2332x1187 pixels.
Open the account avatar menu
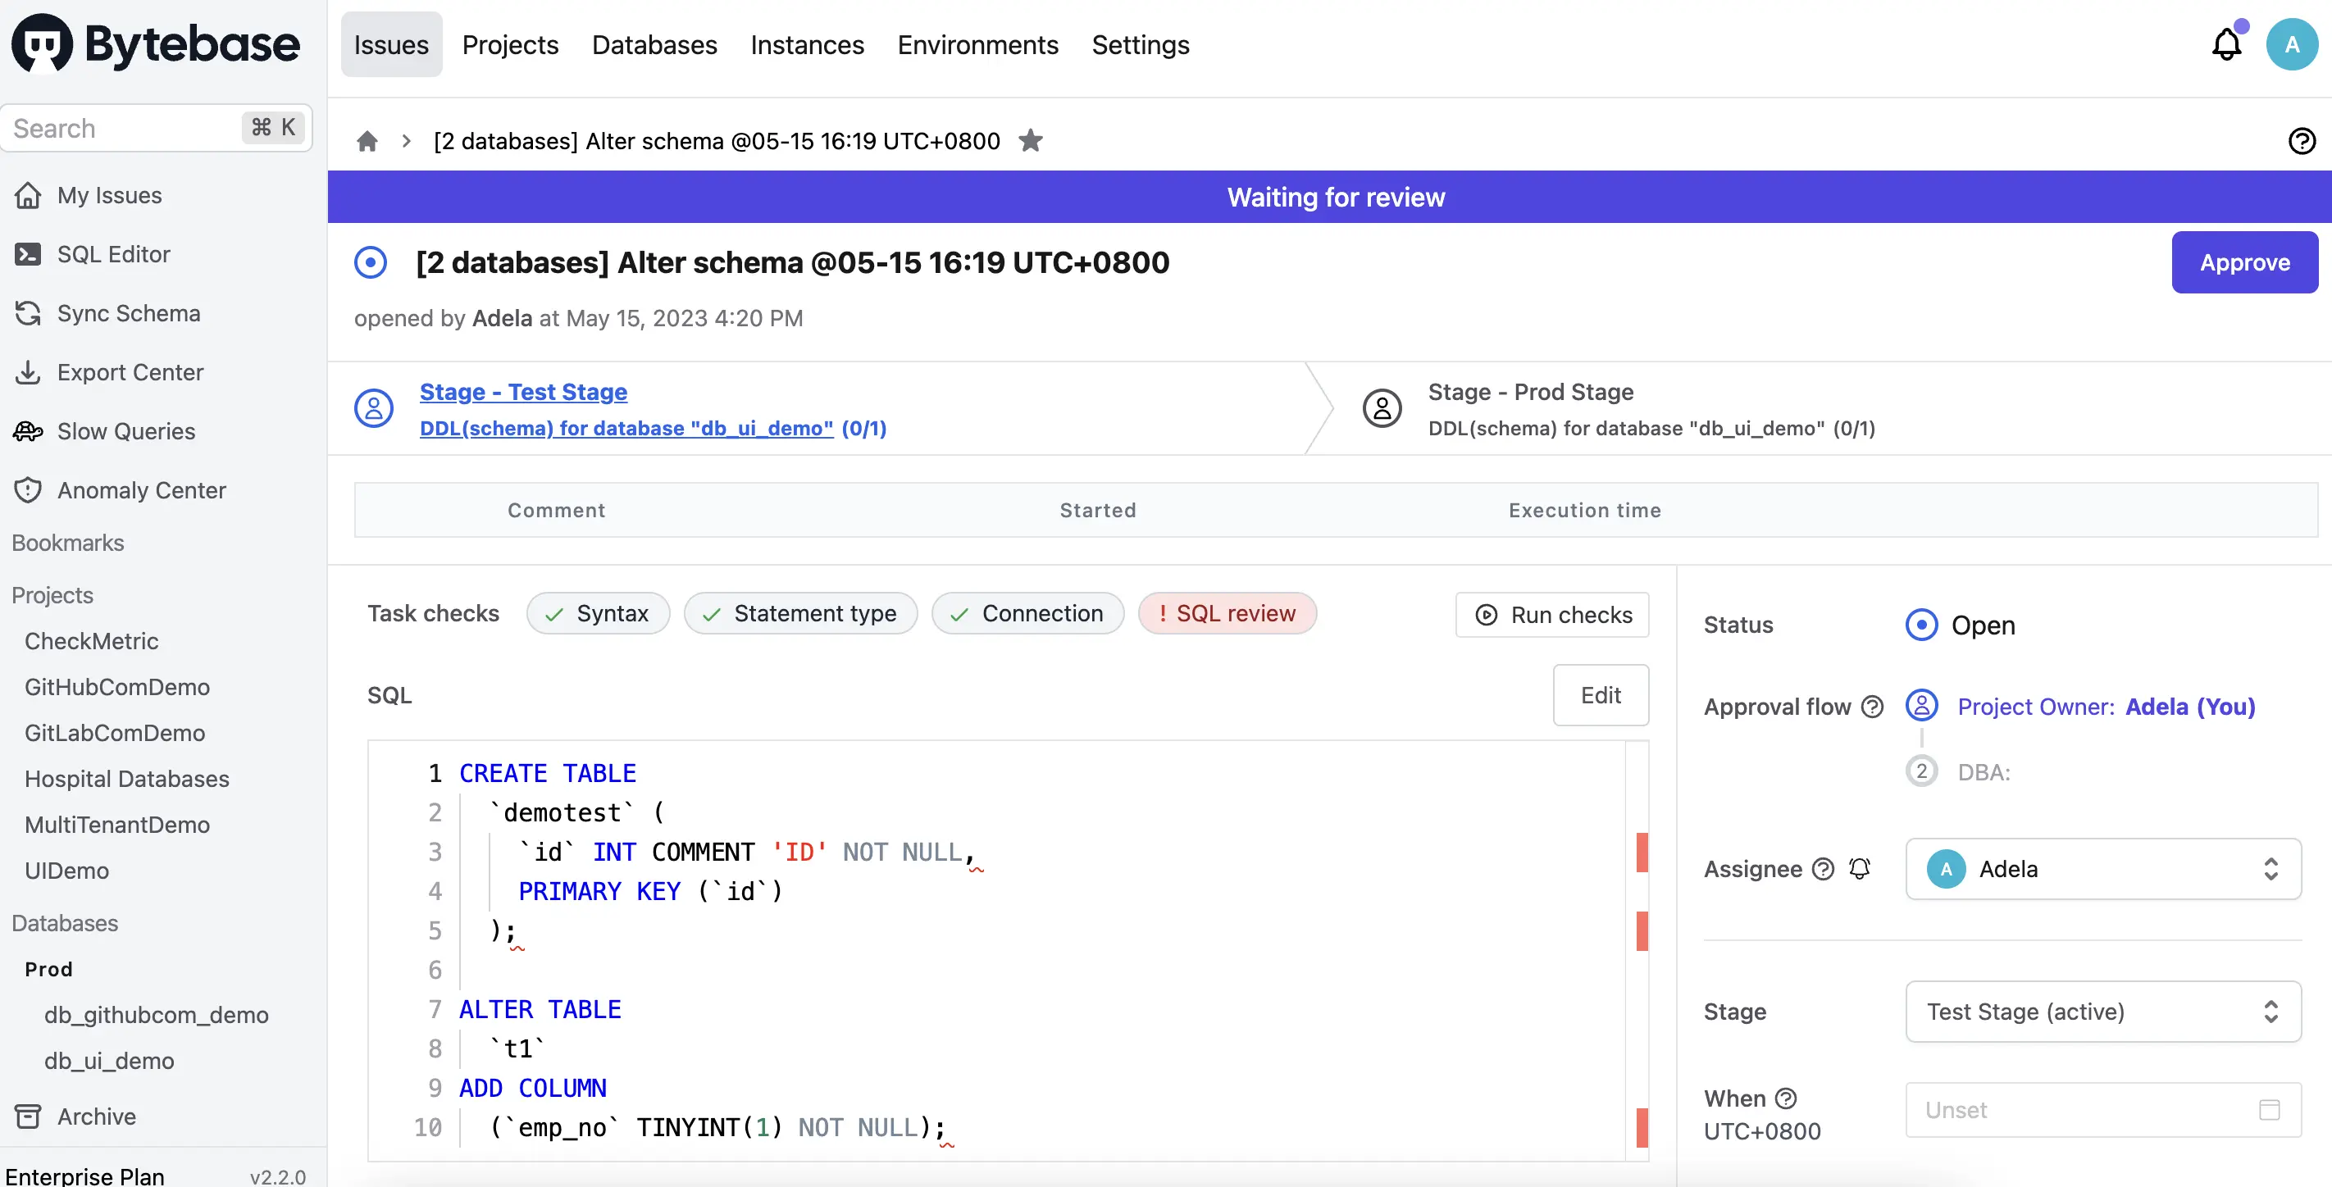tap(2292, 43)
